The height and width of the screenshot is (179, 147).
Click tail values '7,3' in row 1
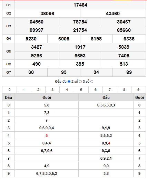point(47,113)
